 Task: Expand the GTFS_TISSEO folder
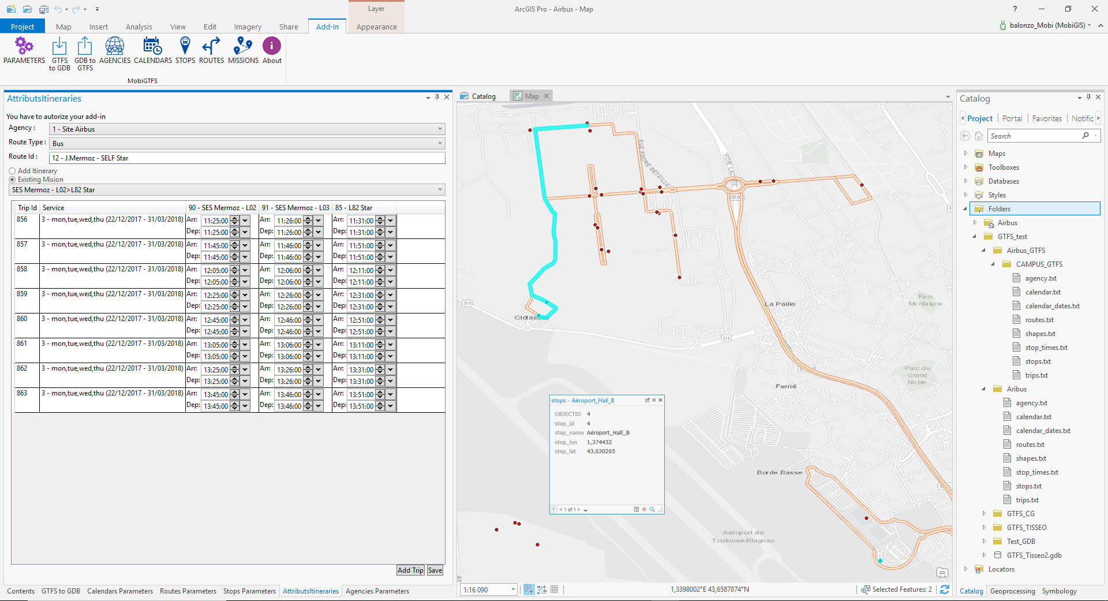984,528
